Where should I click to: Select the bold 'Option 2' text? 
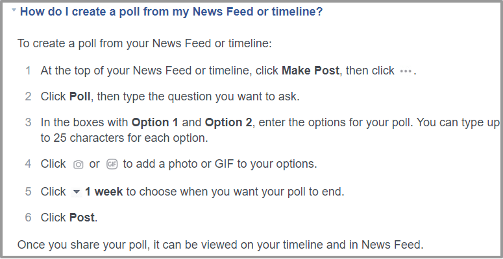tap(228, 122)
